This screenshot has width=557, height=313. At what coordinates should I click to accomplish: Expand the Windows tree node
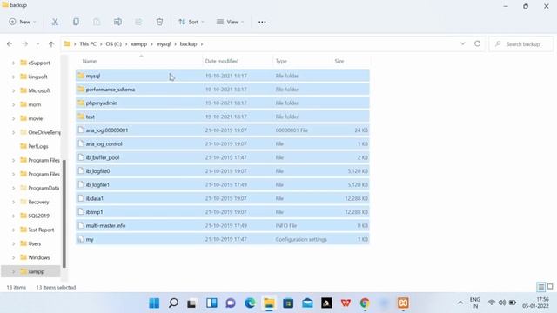pyautogui.click(x=14, y=257)
